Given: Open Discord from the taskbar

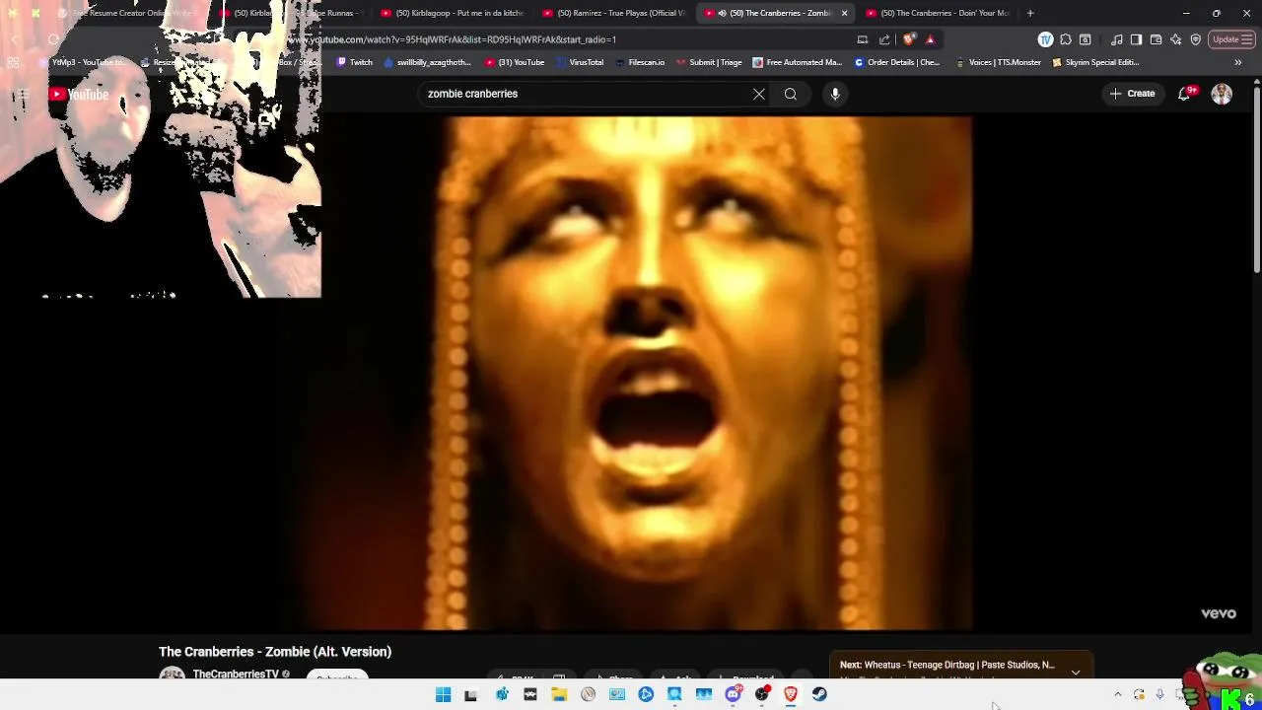Looking at the screenshot, I should coord(733,695).
